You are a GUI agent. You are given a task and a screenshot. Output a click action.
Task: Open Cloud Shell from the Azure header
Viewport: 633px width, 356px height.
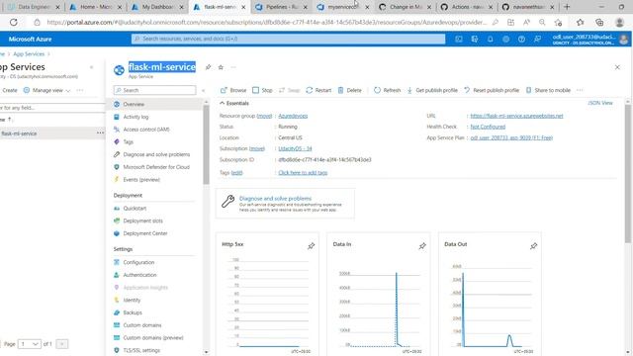tap(459, 40)
